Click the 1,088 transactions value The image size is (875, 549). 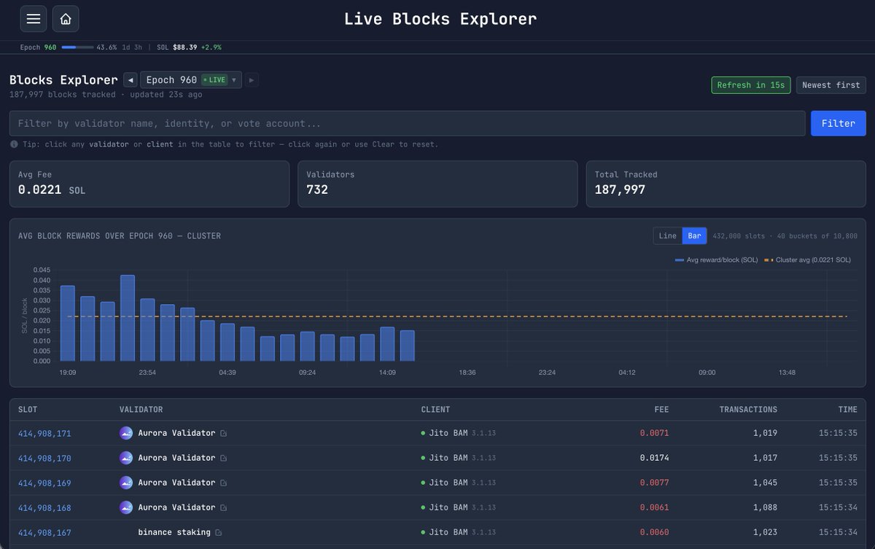pyautogui.click(x=765, y=507)
